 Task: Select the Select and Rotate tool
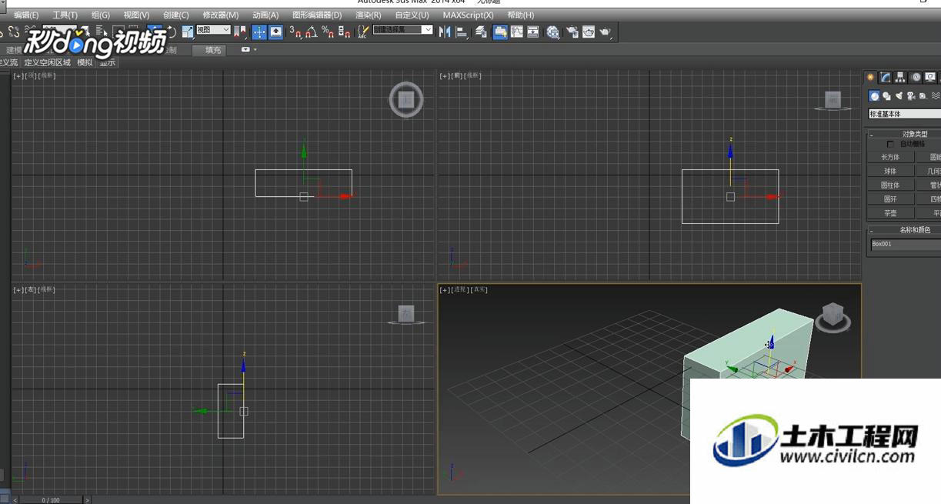[172, 32]
